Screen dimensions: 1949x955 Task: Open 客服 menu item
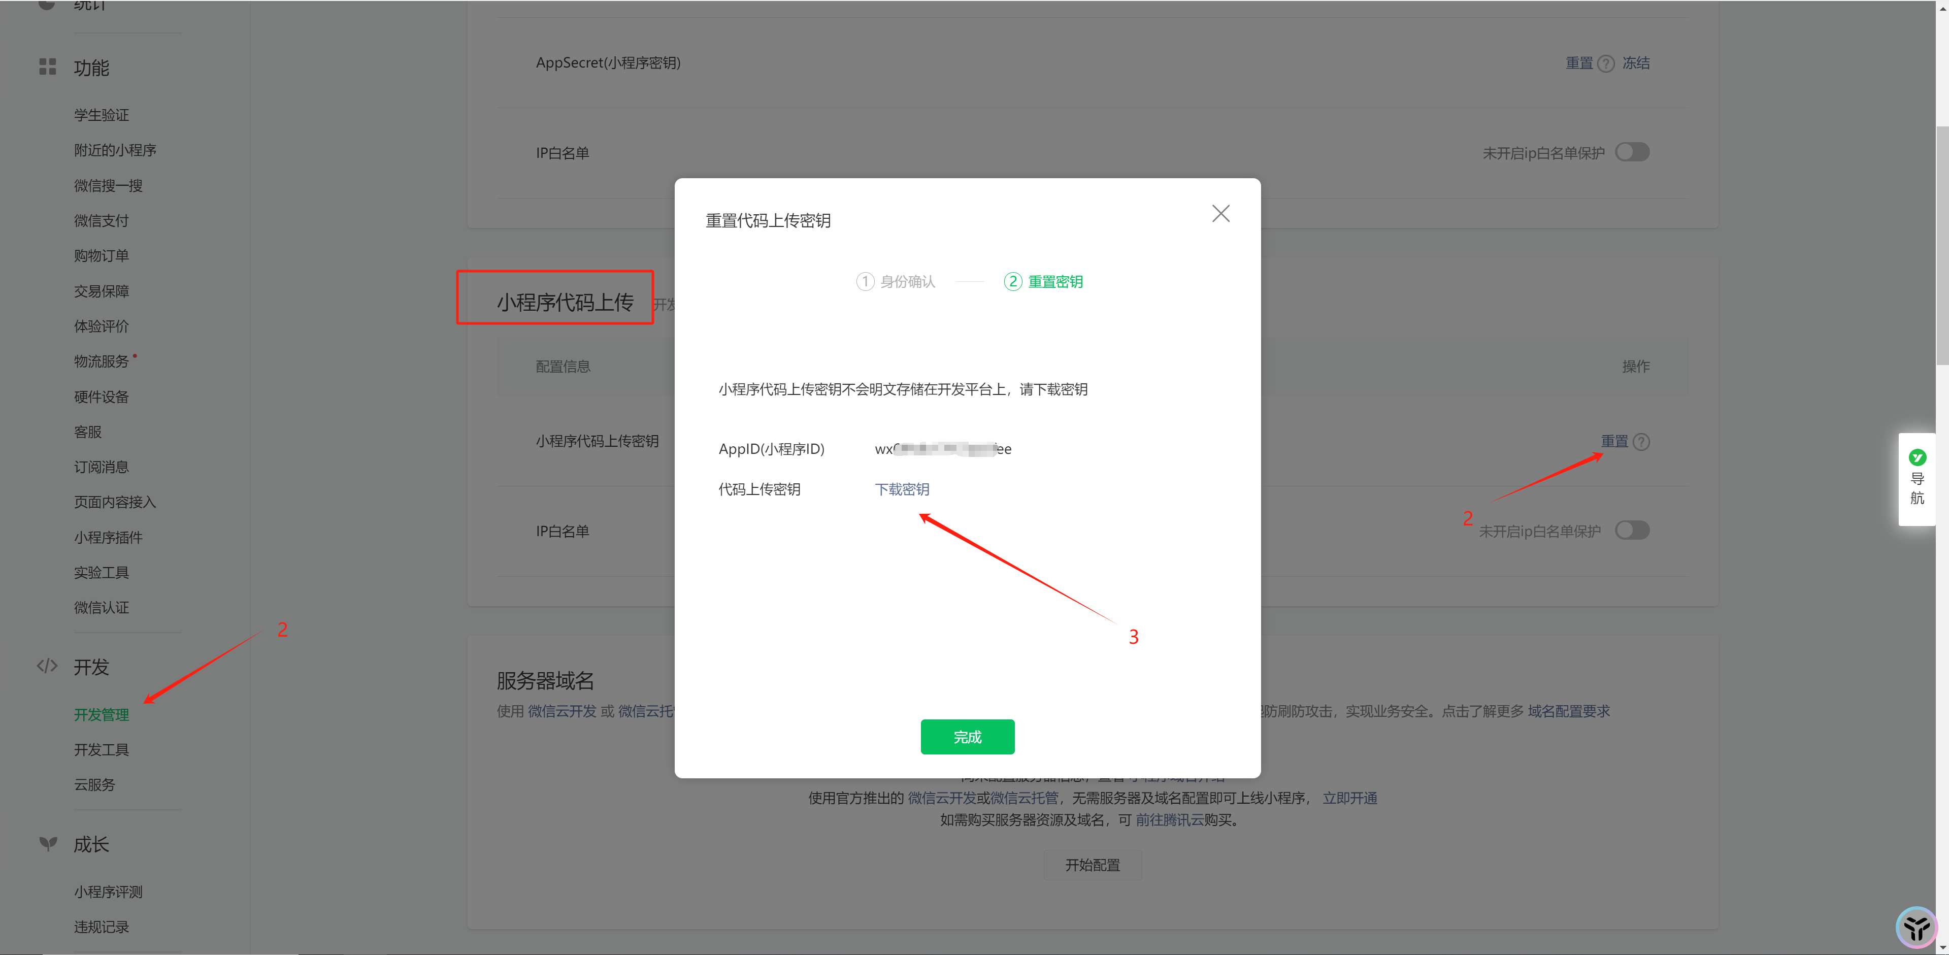point(88,432)
